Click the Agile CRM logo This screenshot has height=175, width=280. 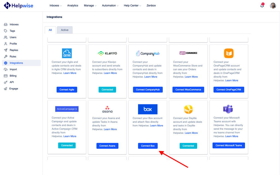pos(67,53)
